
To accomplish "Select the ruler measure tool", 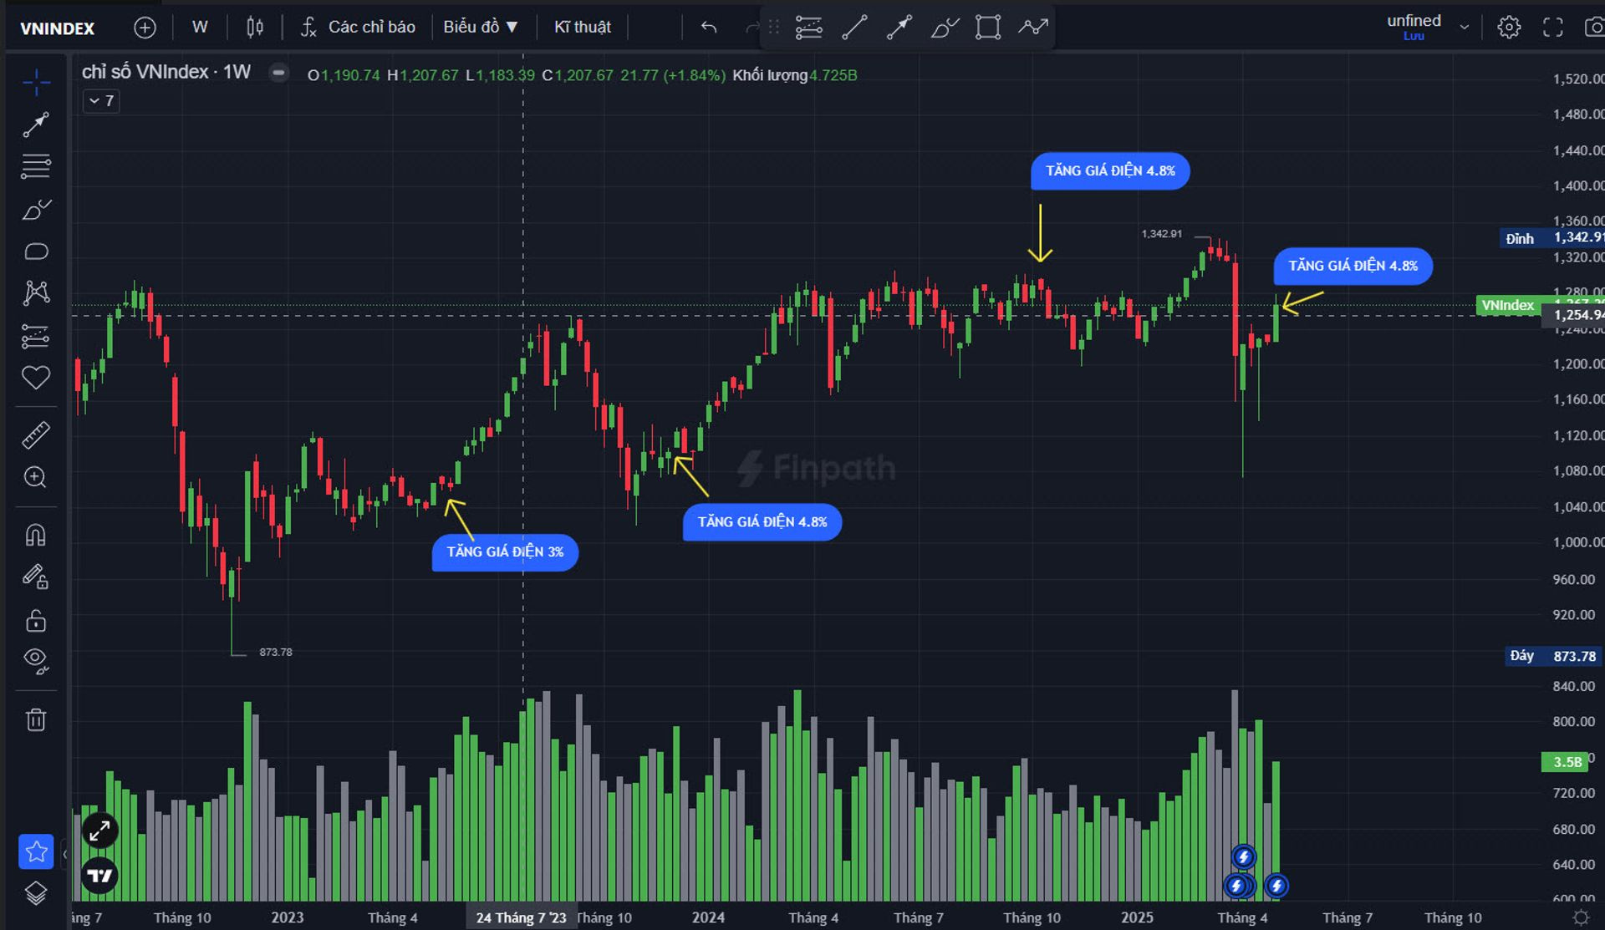I will tap(35, 435).
